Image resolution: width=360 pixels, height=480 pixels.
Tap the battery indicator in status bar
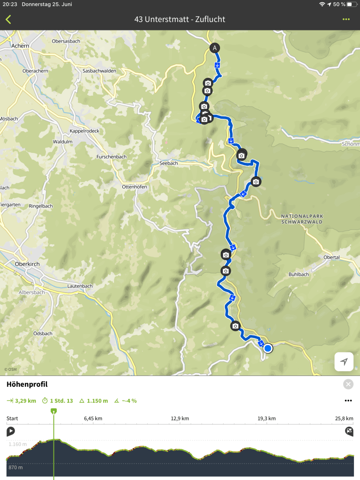tap(352, 4)
